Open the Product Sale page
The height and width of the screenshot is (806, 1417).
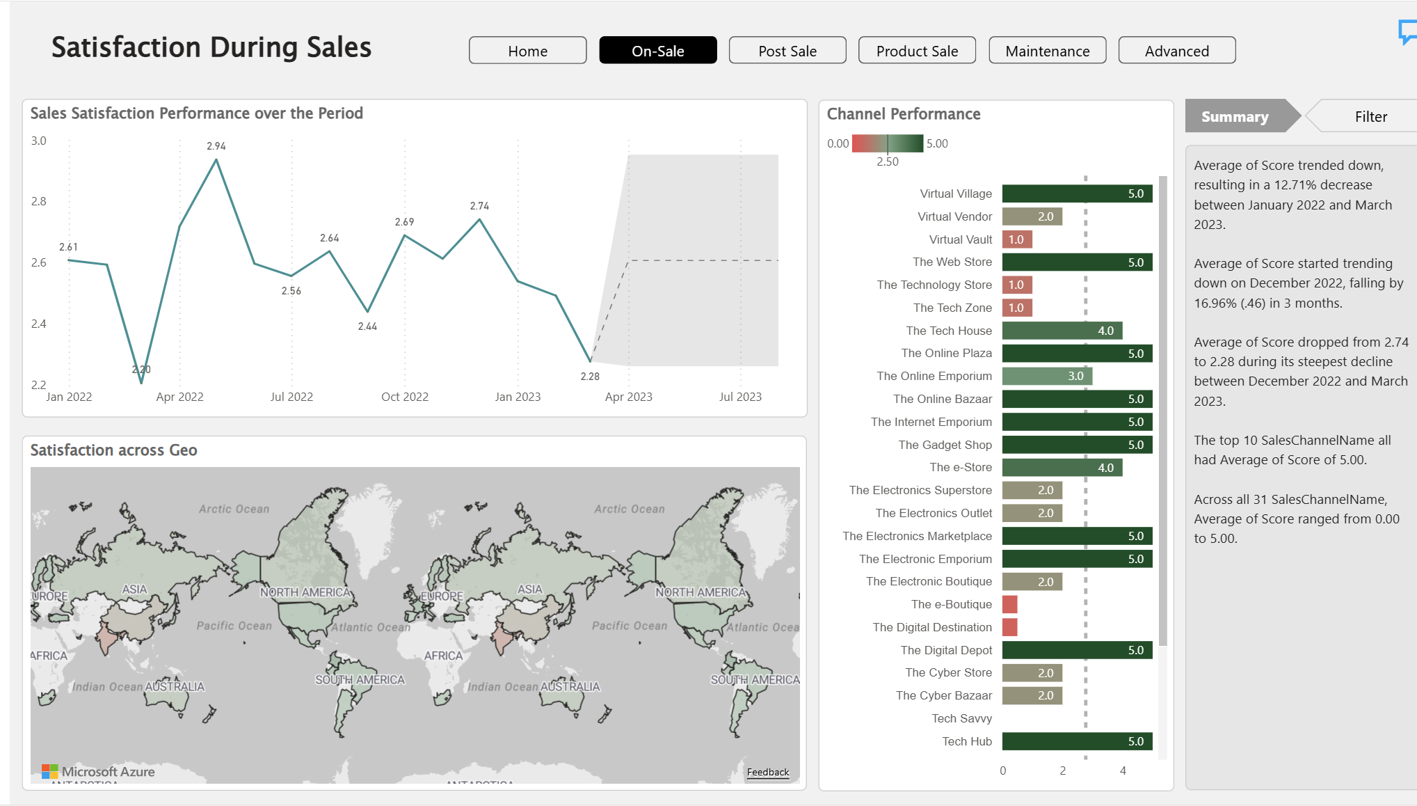[916, 51]
